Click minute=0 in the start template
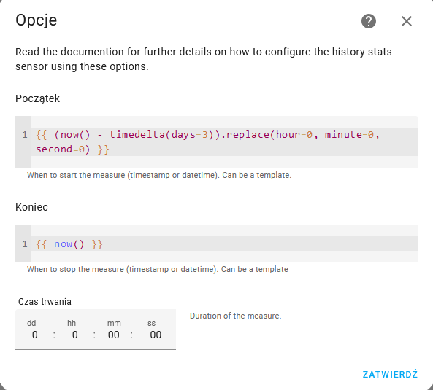 349,135
